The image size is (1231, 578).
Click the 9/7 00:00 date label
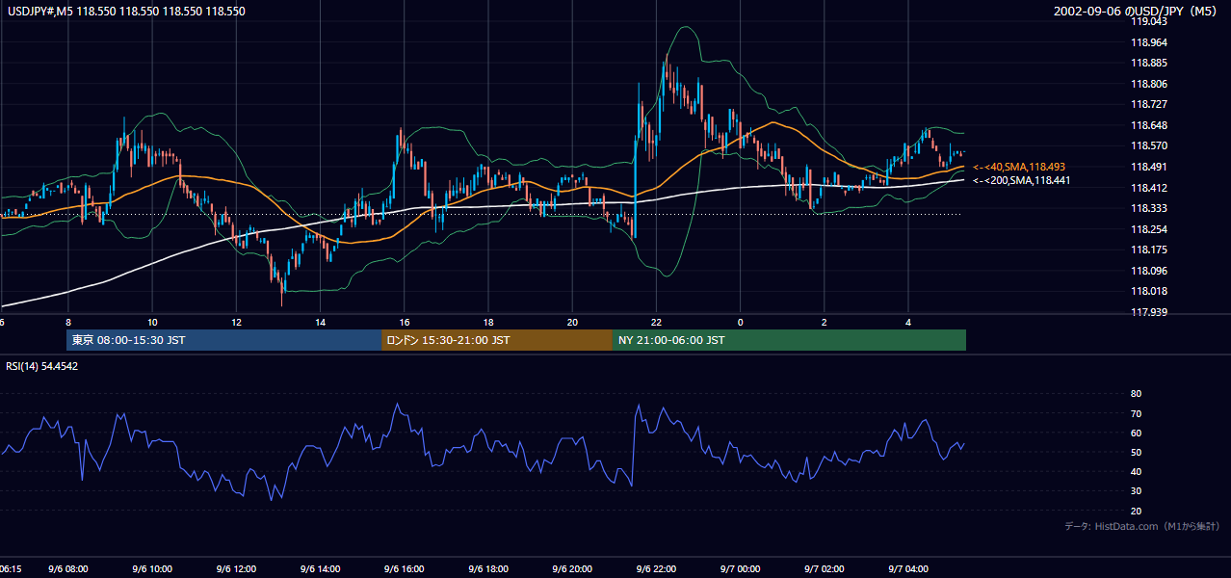(x=741, y=569)
